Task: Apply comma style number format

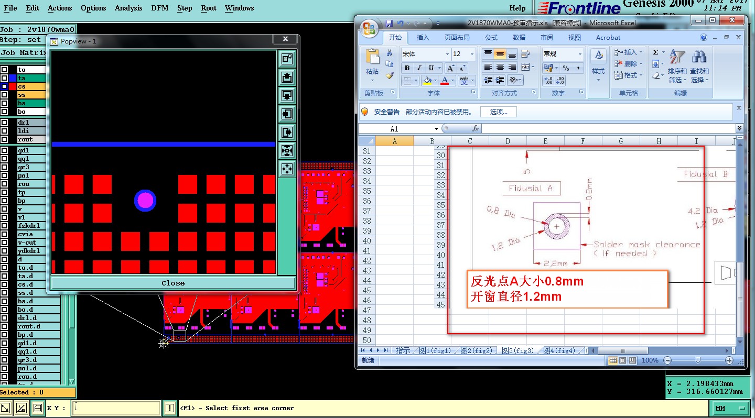Action: (x=578, y=68)
